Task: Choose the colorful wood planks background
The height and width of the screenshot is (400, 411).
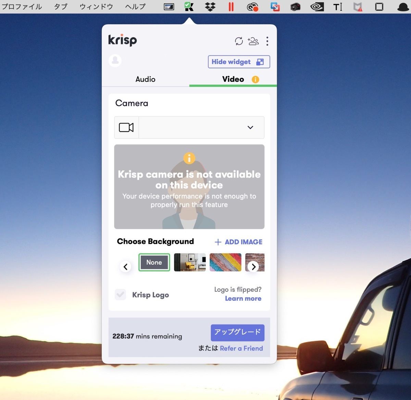Action: pos(225,262)
